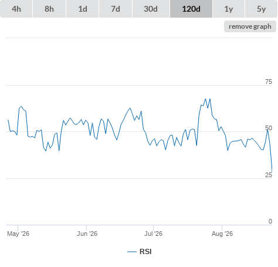Click the 75 level axis label
Viewport: 278px width, 267px height.
[x=269, y=82]
